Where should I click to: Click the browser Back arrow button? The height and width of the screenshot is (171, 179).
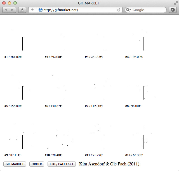[6, 10]
